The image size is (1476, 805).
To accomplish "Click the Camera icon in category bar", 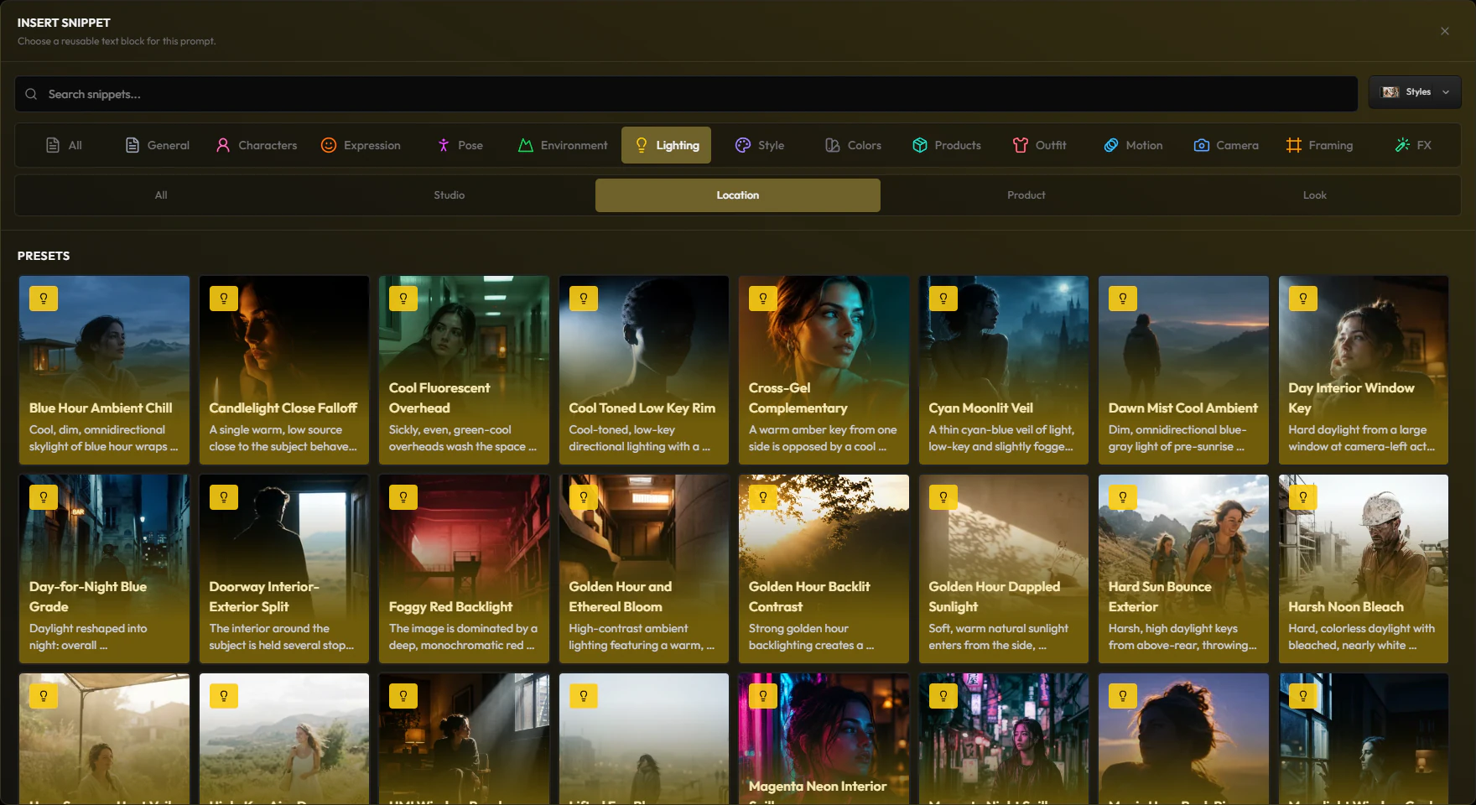I will tap(1202, 145).
